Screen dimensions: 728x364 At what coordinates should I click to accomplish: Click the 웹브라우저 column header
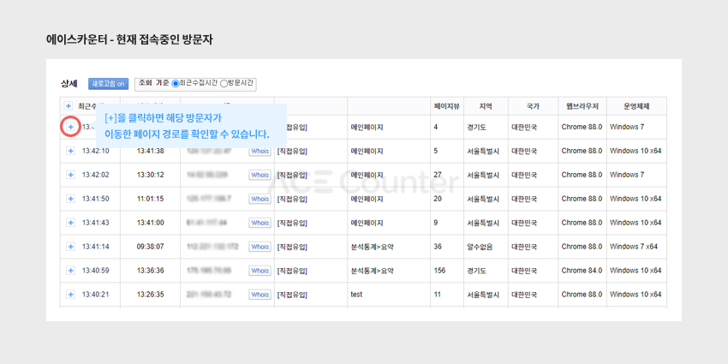tap(582, 106)
